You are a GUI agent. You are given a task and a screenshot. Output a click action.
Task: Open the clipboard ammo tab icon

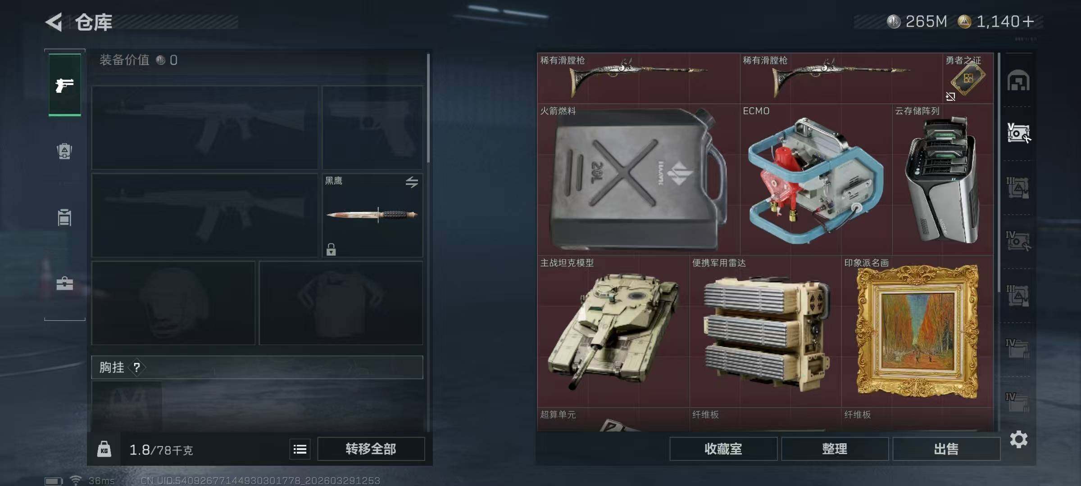(64, 217)
